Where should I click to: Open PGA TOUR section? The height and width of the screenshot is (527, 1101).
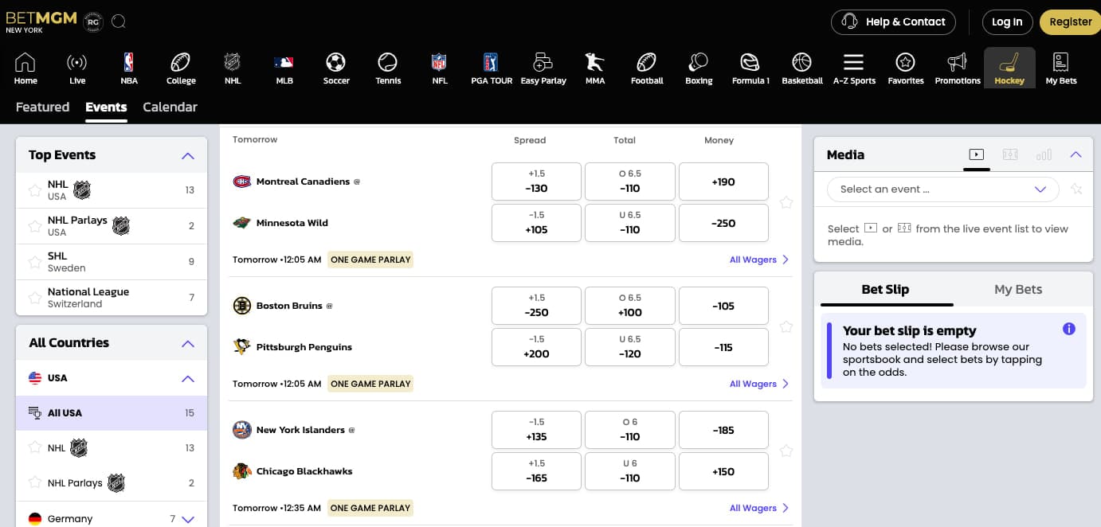[492, 68]
